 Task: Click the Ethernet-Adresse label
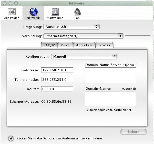pyautogui.click(x=24, y=102)
